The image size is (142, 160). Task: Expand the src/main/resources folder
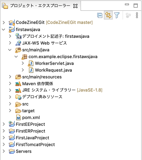tap(10, 77)
